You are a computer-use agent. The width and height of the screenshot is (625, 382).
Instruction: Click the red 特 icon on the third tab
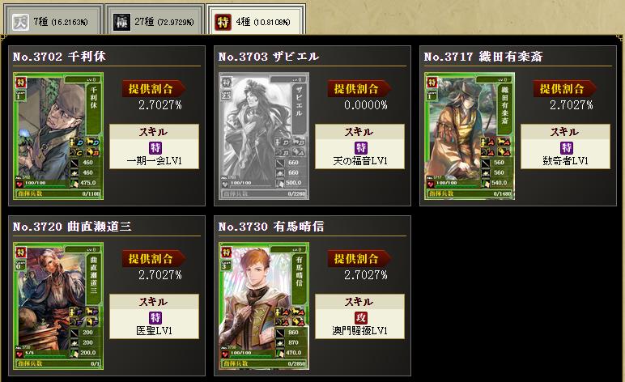pos(223,22)
